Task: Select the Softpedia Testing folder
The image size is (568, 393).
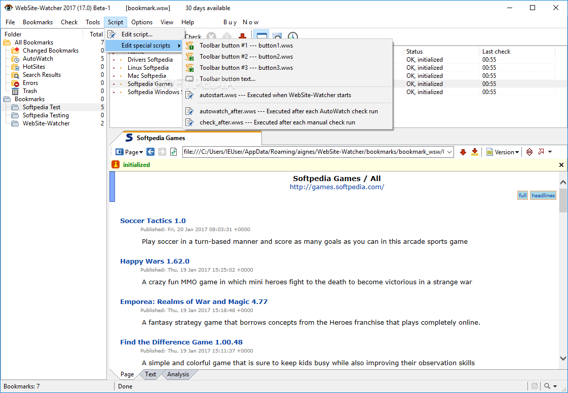Action: [46, 115]
